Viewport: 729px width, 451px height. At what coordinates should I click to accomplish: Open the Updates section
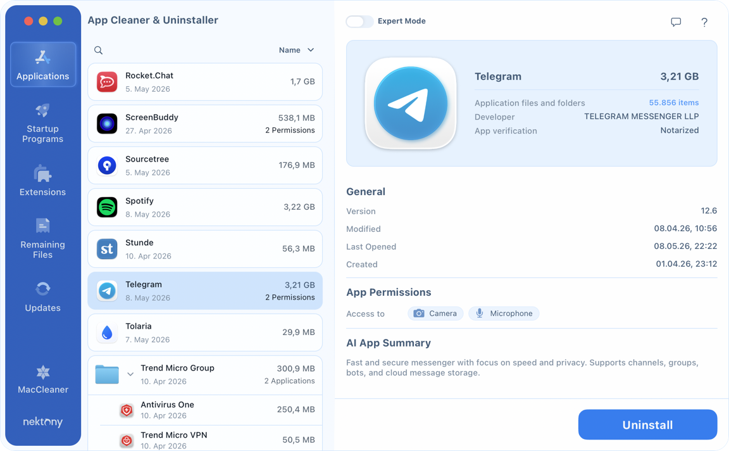(43, 296)
